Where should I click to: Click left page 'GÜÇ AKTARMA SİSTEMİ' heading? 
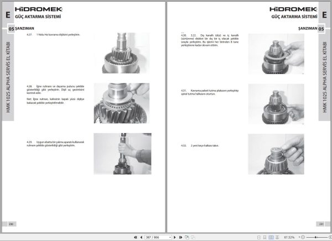click(38, 17)
